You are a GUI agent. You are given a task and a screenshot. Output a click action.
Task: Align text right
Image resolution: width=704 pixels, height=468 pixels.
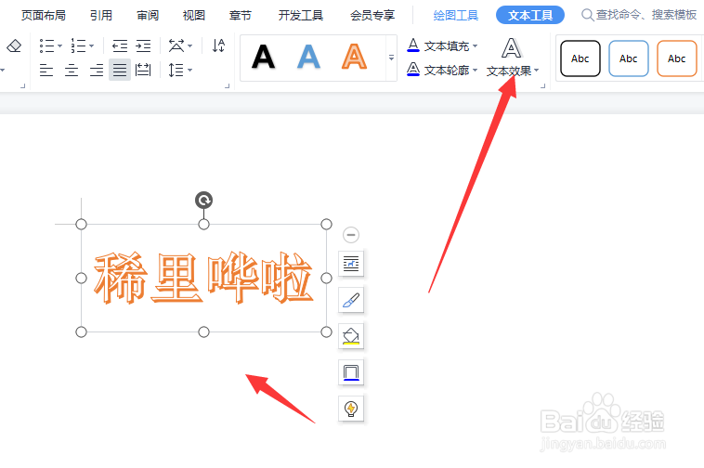(x=96, y=70)
